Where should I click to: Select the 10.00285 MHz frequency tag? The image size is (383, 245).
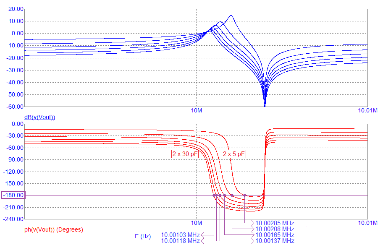pos(275,223)
